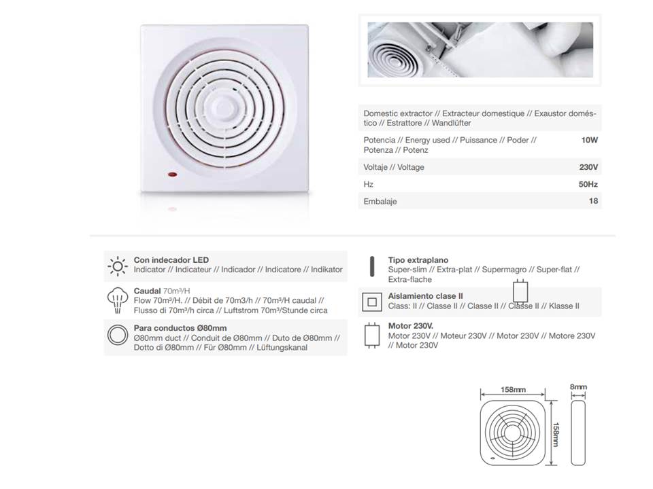Click the Domestic extractor description row
The height and width of the screenshot is (489, 653).
tap(480, 118)
